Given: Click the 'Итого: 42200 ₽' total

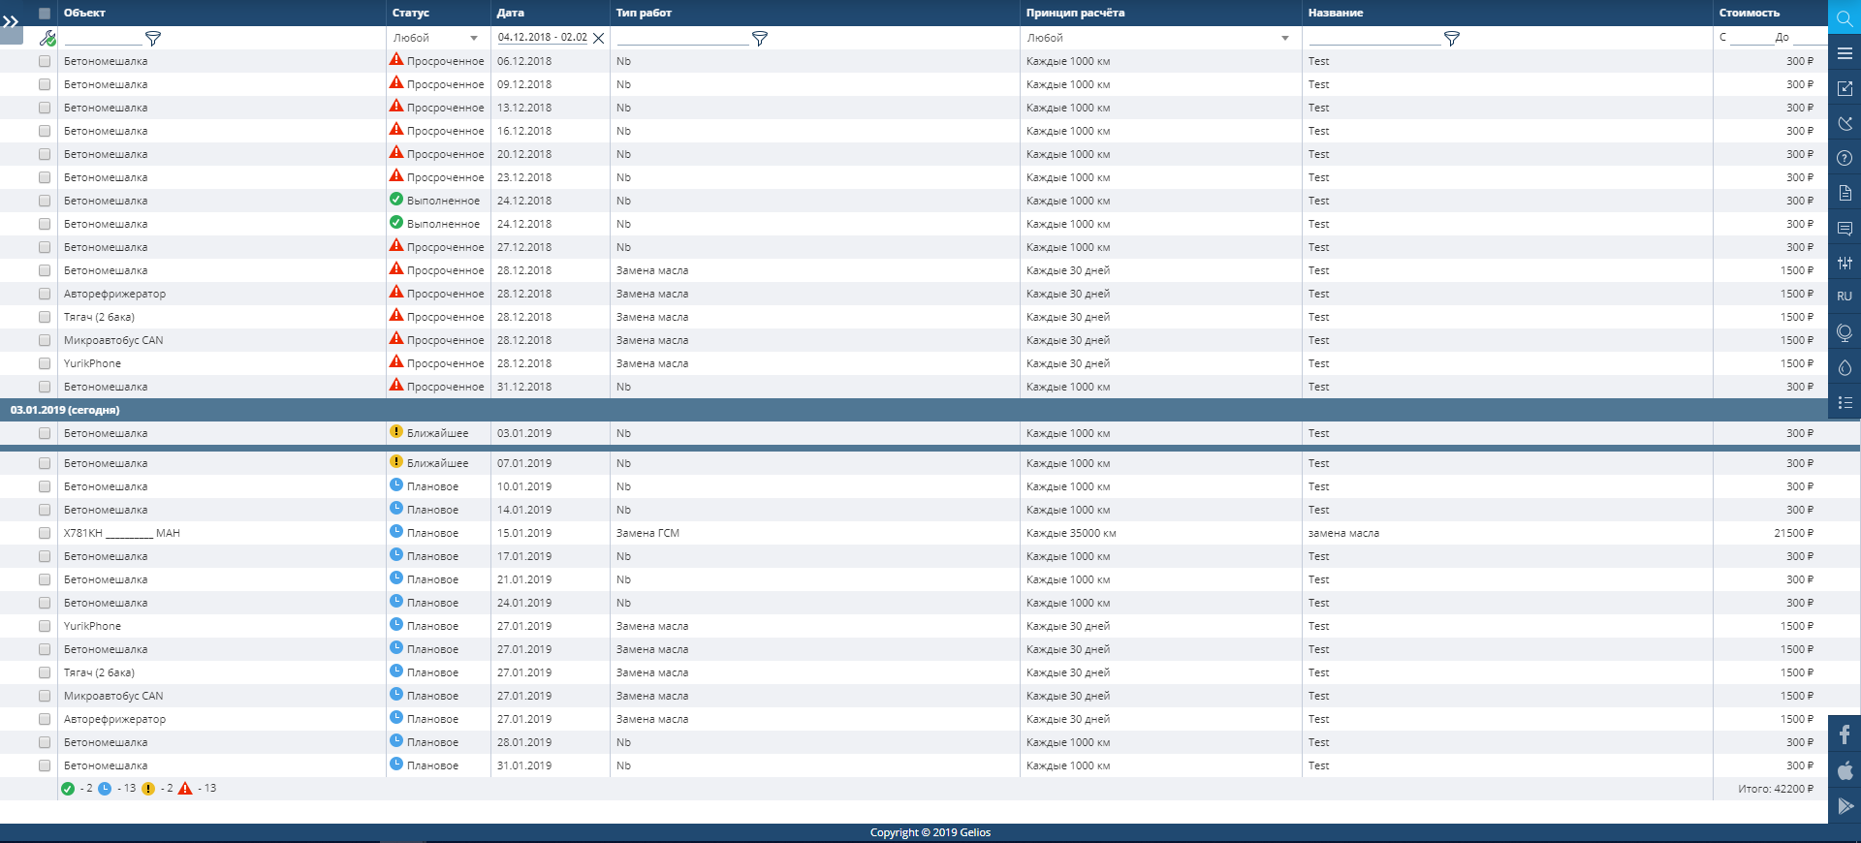Looking at the screenshot, I should (1776, 789).
